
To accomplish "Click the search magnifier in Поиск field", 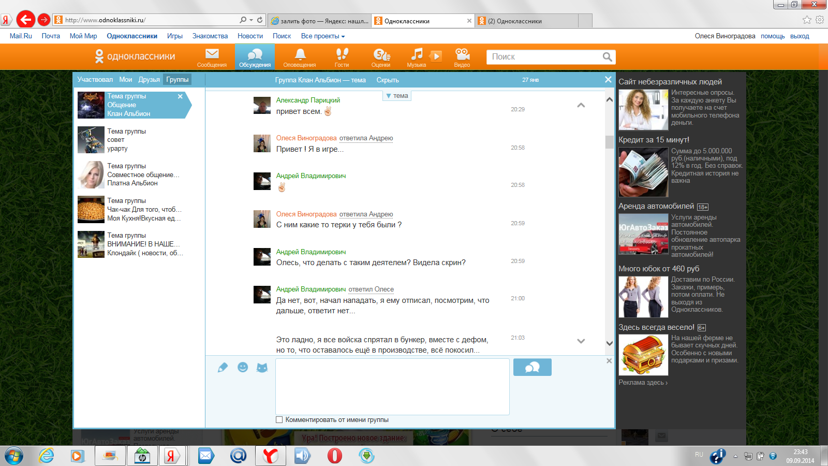I will click(x=608, y=56).
